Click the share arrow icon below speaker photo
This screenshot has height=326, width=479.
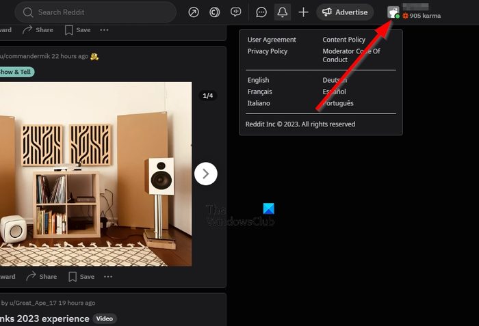(x=31, y=277)
